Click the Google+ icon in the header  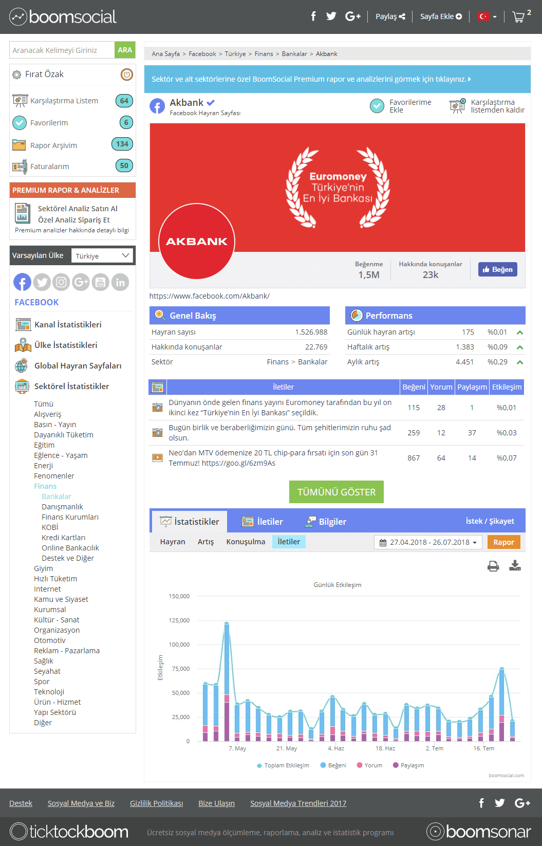(353, 16)
